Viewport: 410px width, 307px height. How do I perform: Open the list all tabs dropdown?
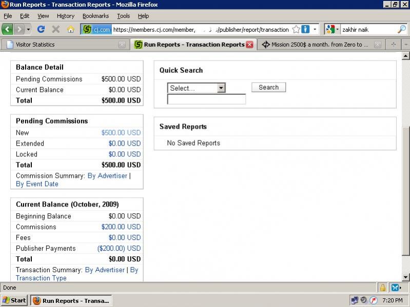pyautogui.click(x=406, y=45)
